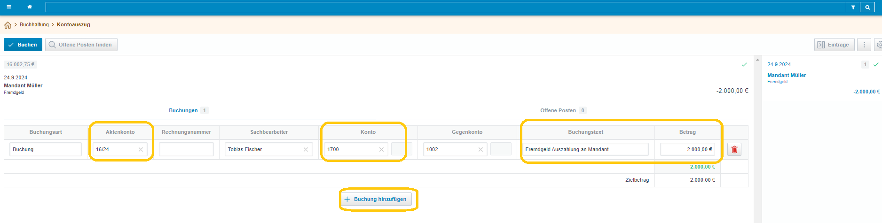Click the home icon in top bar
The height and width of the screenshot is (223, 882).
[x=30, y=7]
